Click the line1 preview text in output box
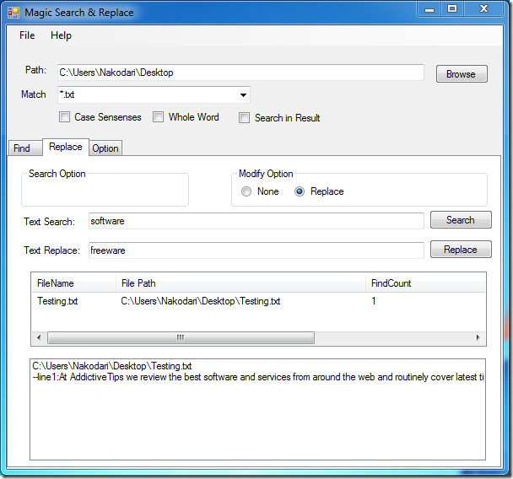Image resolution: width=513 pixels, height=479 pixels. click(x=258, y=377)
